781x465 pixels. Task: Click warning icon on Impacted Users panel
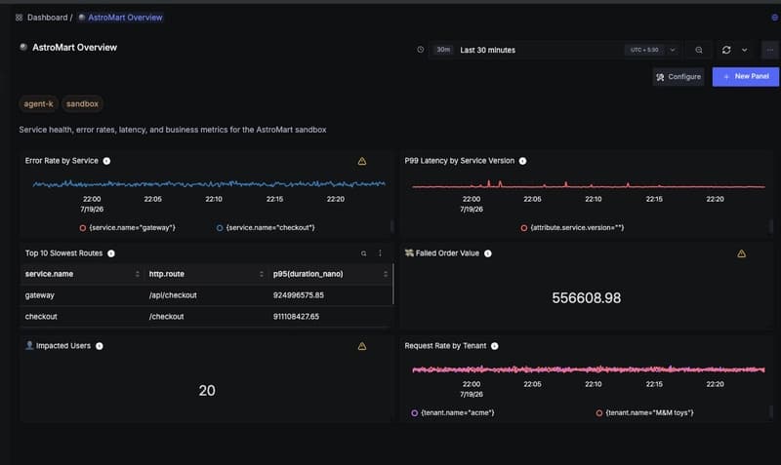click(x=362, y=346)
